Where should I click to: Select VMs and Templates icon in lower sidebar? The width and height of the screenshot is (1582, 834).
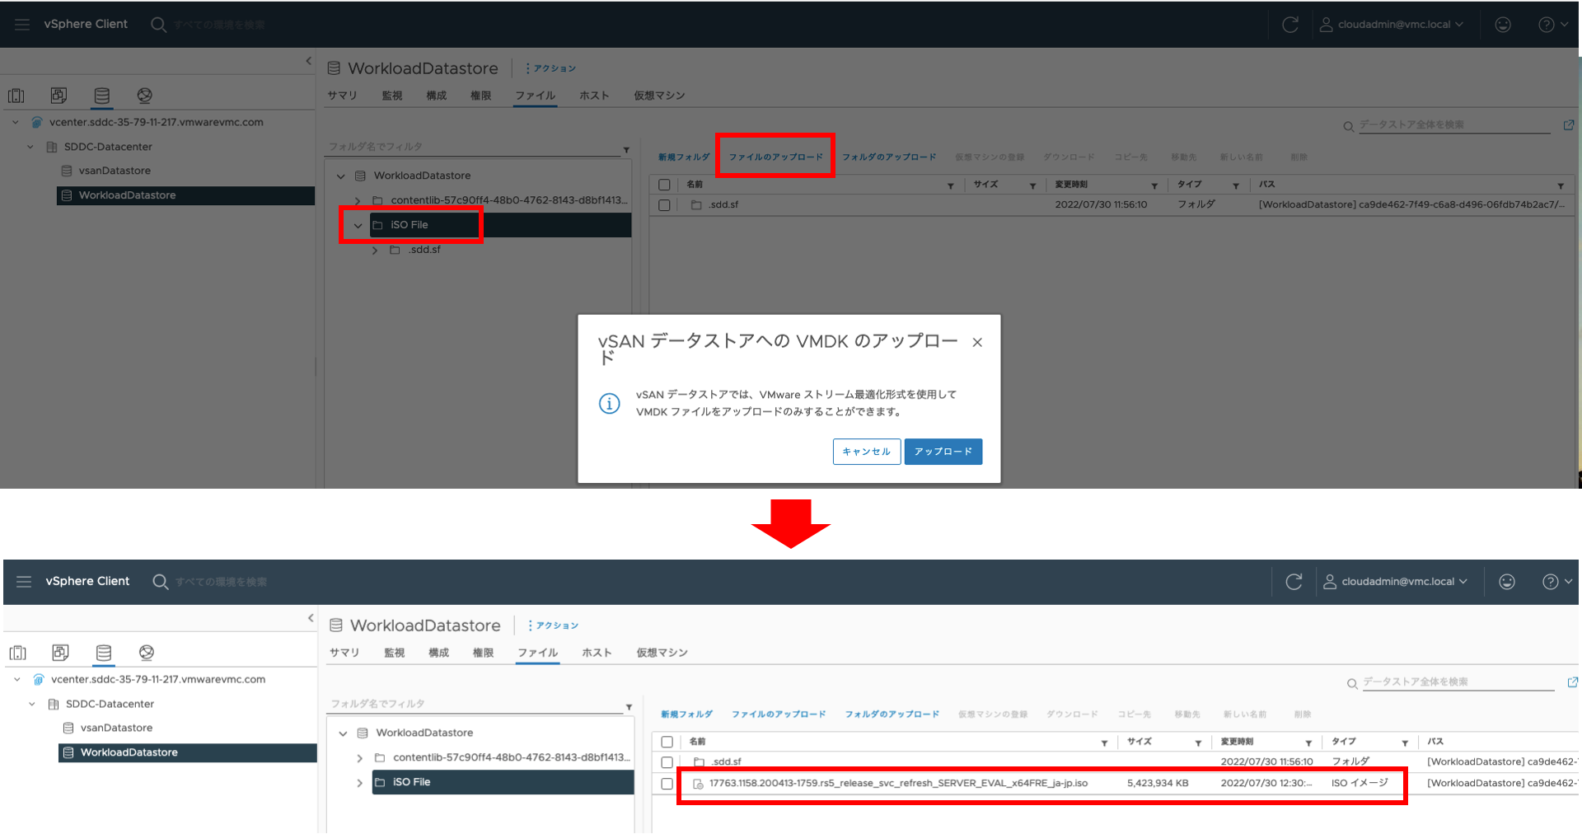point(60,653)
